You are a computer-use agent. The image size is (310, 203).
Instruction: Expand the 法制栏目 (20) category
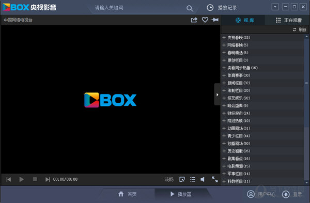[x=262, y=90]
